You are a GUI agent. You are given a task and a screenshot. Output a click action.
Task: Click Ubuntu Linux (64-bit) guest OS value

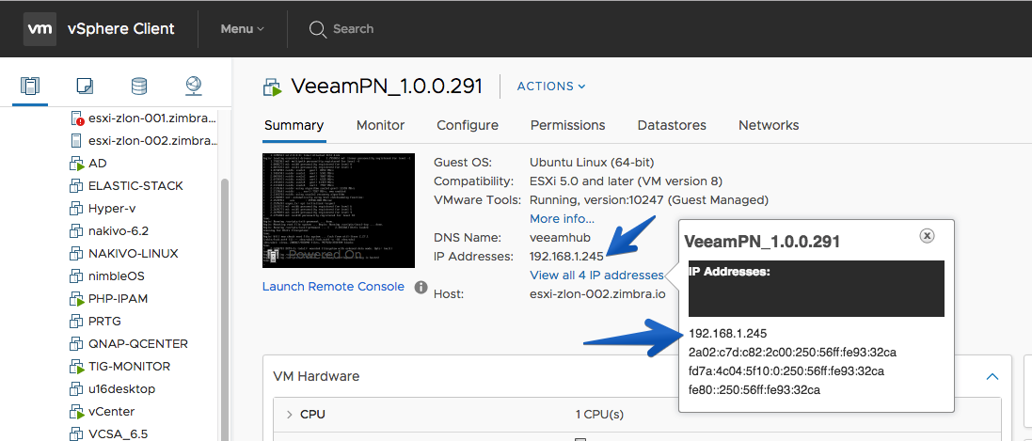592,162
